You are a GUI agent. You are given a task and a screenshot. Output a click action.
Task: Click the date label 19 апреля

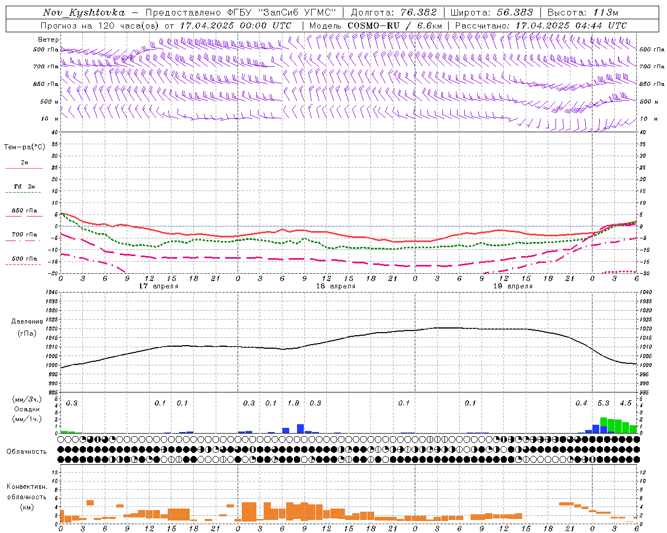(513, 286)
